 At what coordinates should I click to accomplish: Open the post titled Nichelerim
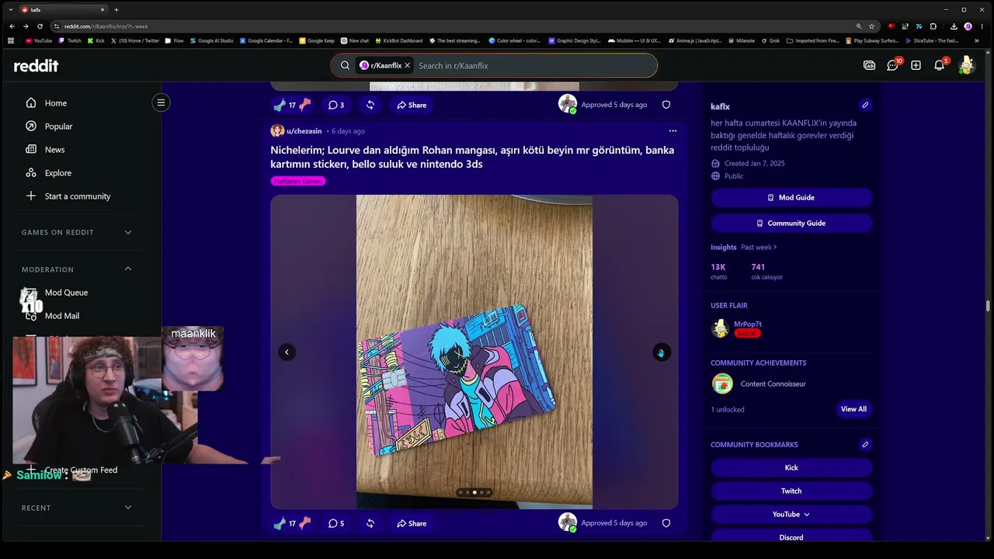coord(472,157)
